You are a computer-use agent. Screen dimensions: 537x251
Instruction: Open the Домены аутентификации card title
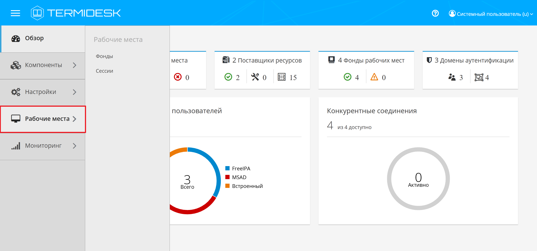pos(474,60)
